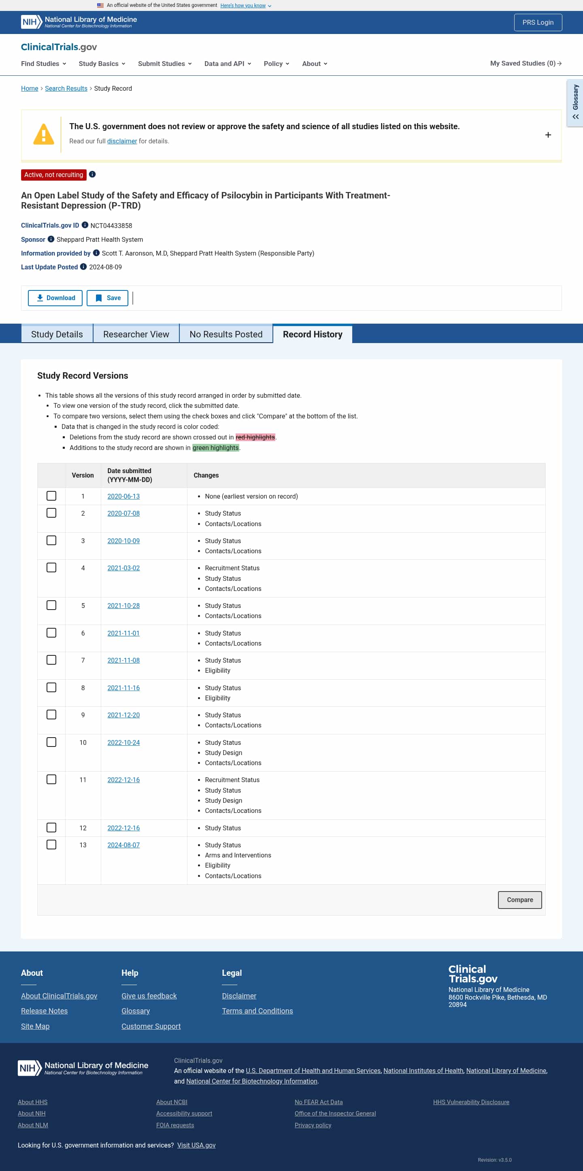Select checkbox for version 1
Image resolution: width=583 pixels, height=1171 pixels.
(51, 496)
